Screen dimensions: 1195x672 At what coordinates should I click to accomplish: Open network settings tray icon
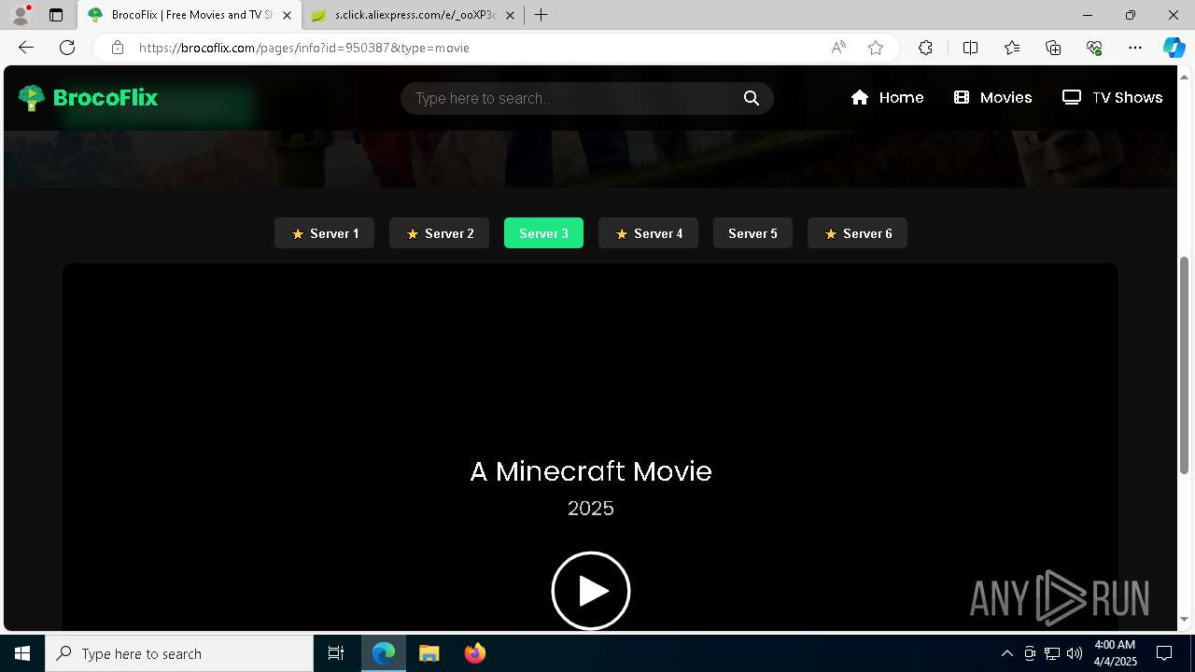tap(1052, 653)
